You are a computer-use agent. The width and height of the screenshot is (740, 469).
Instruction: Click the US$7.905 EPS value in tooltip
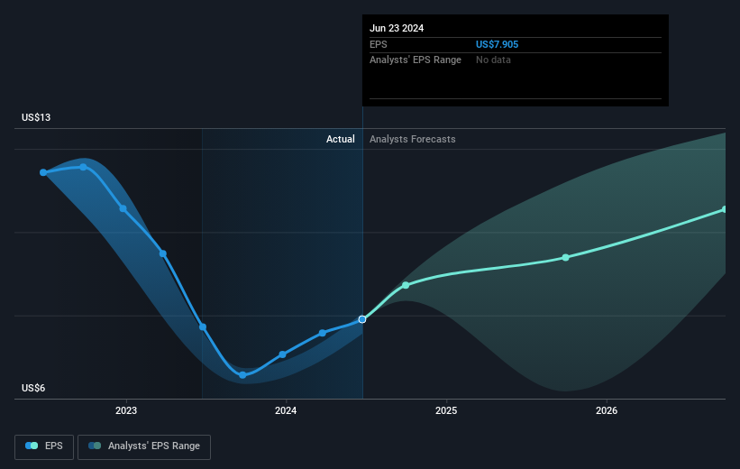tap(497, 44)
